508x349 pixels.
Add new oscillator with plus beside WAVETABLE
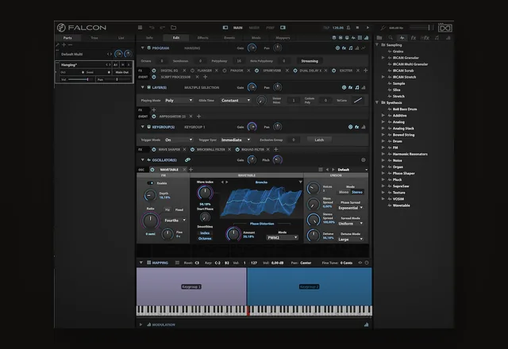(x=190, y=169)
